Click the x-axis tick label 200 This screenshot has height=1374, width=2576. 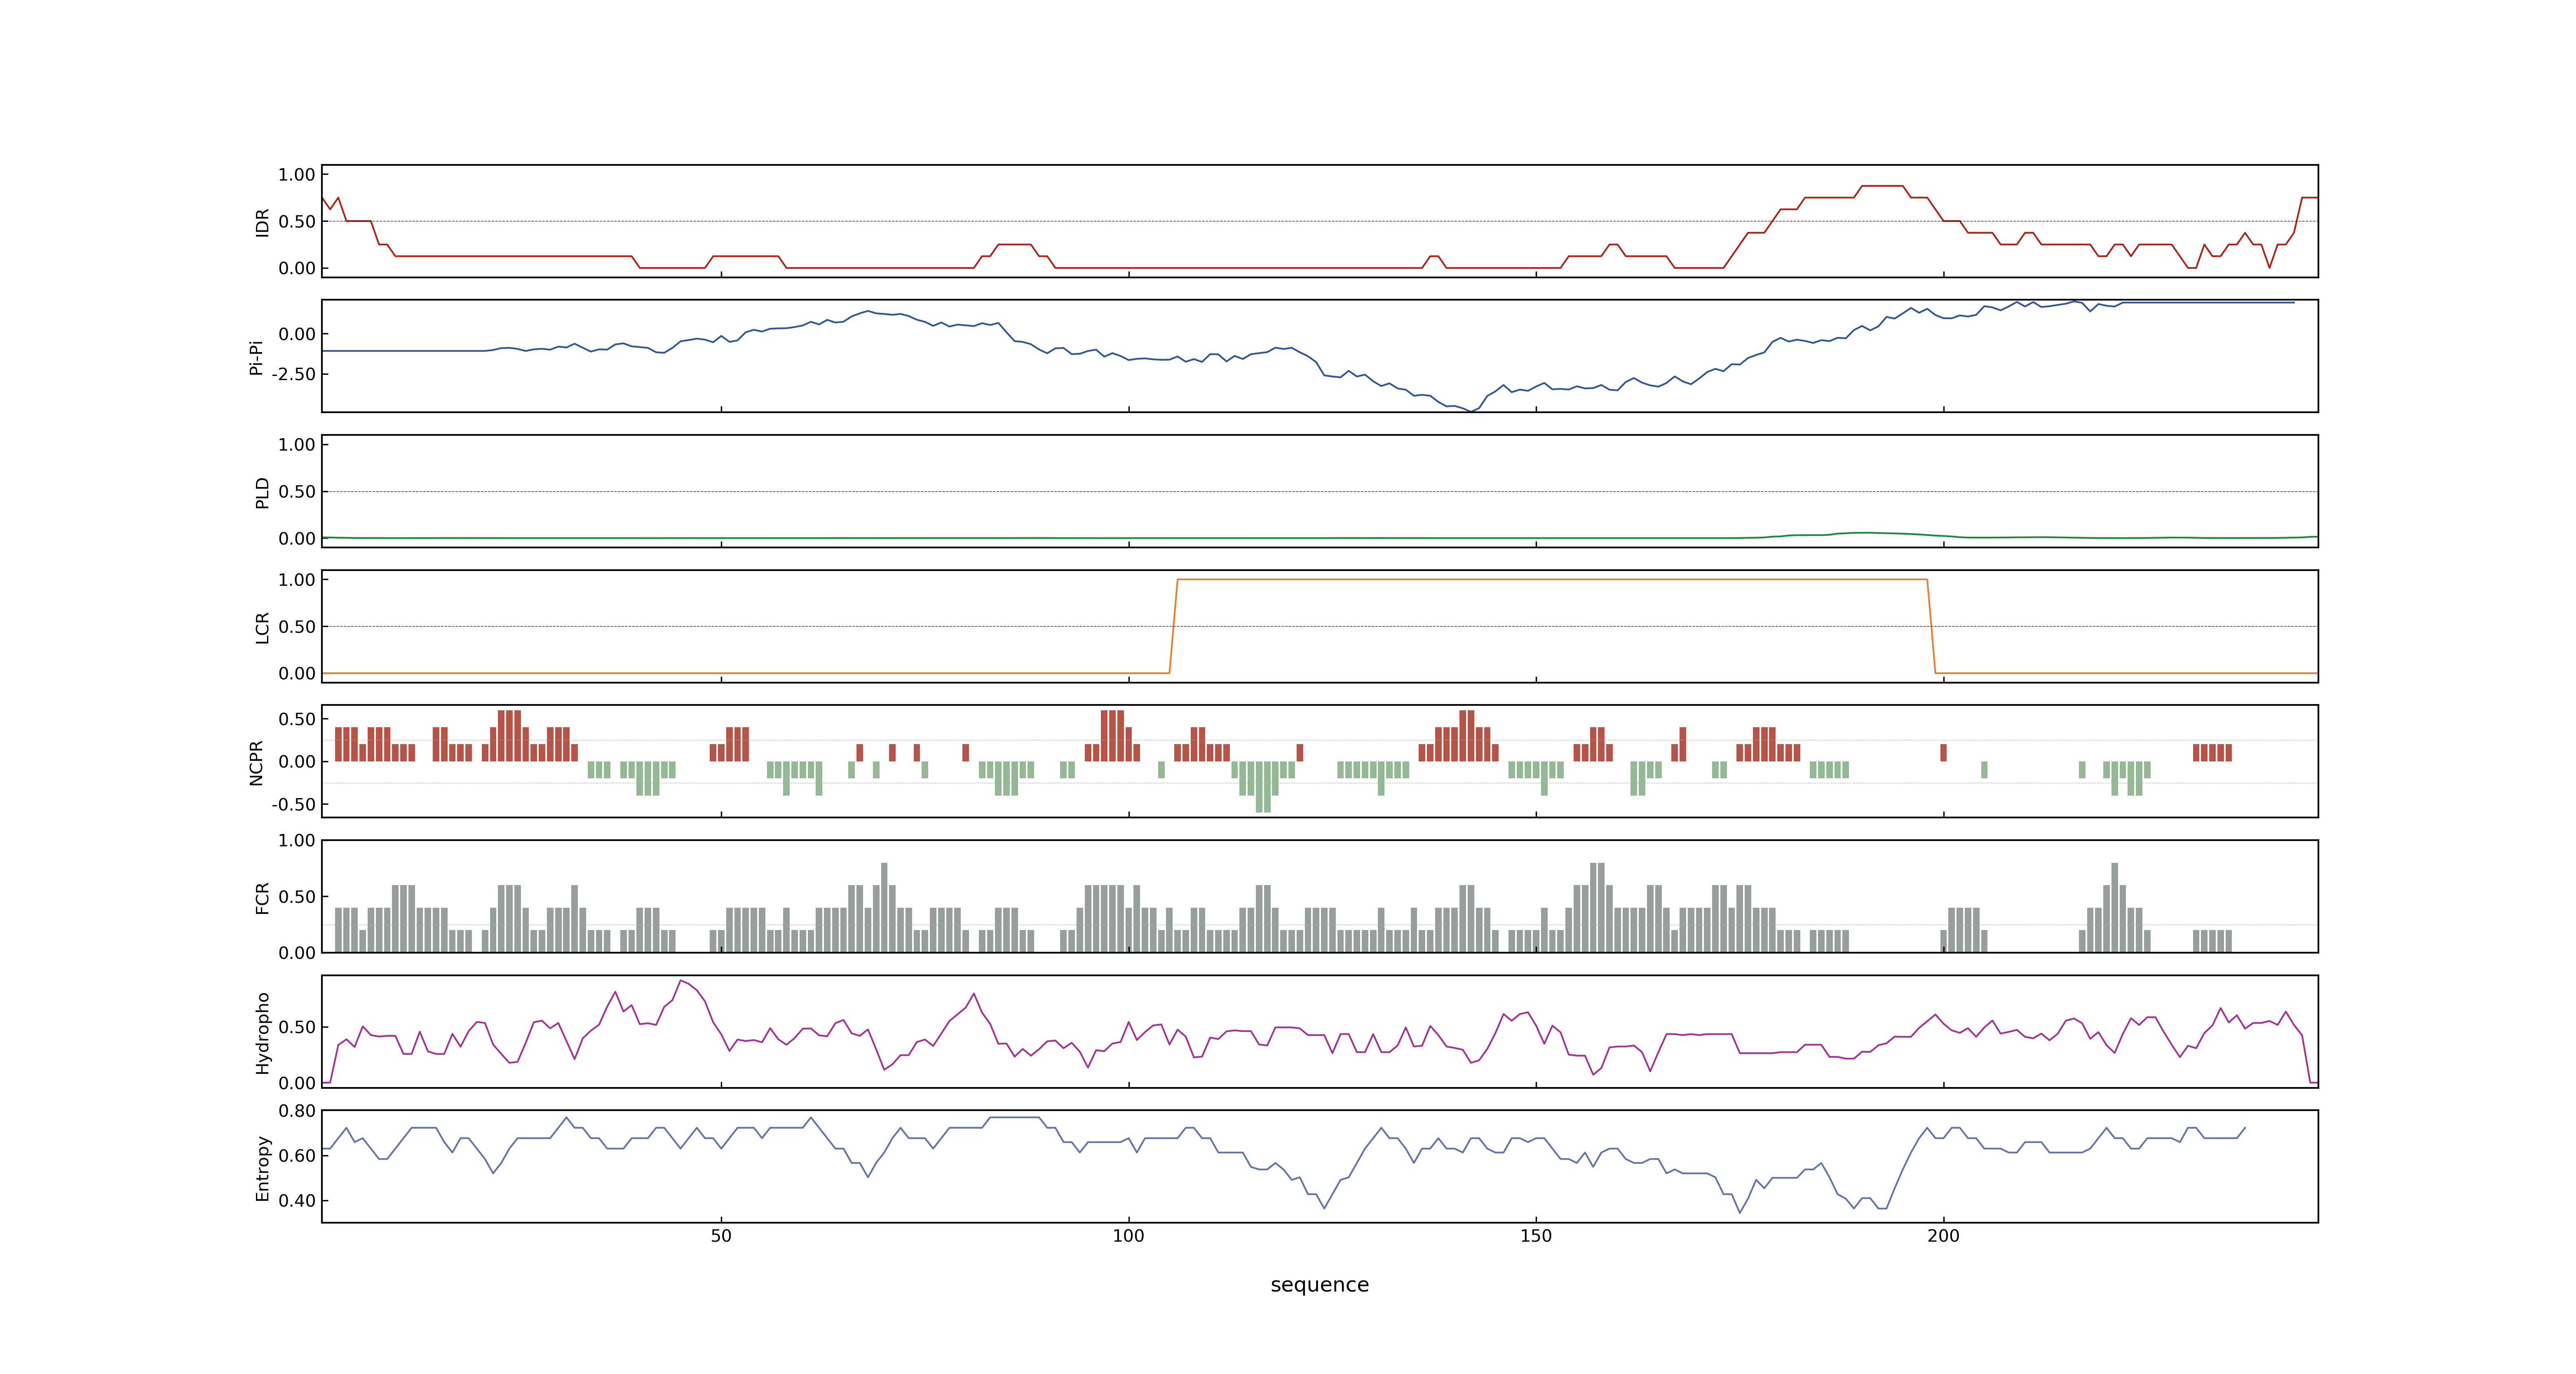(x=1943, y=1236)
